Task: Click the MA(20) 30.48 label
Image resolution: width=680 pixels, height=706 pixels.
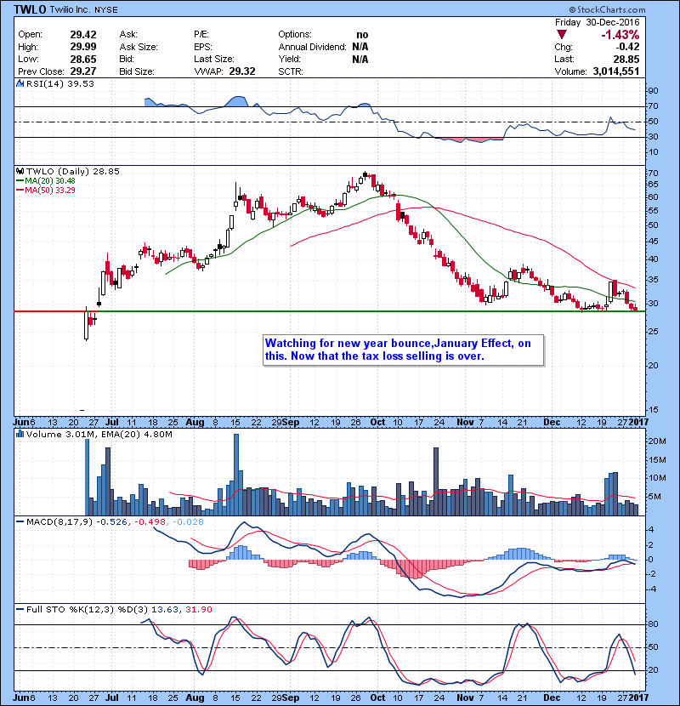Action: (x=50, y=181)
